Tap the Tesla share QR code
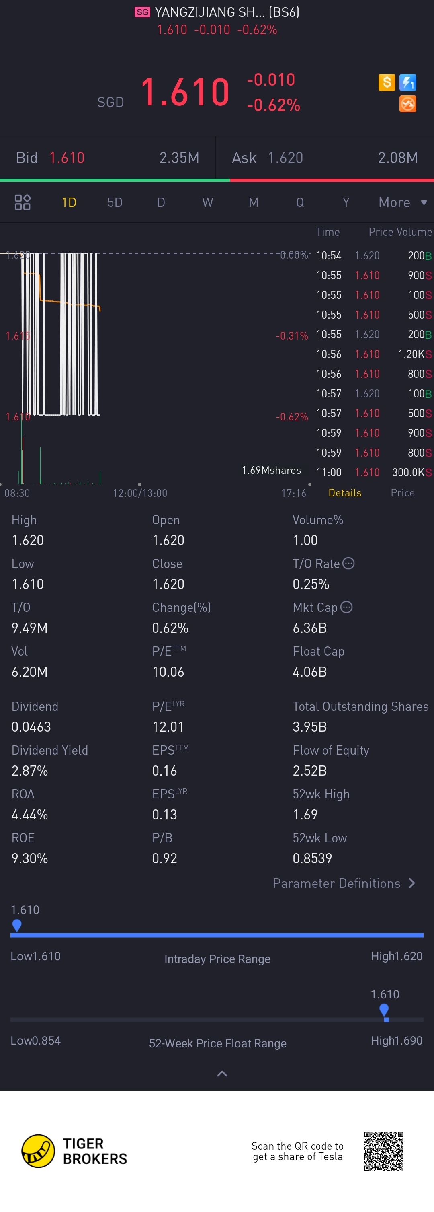 [384, 1151]
